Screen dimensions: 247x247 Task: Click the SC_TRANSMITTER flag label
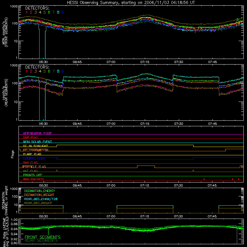(36, 150)
